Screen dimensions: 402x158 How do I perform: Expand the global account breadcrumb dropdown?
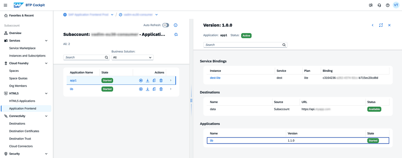pyautogui.click(x=112, y=14)
